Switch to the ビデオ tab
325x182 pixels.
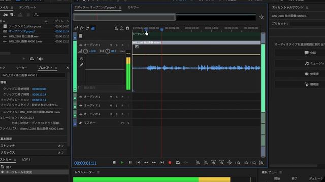point(26,160)
